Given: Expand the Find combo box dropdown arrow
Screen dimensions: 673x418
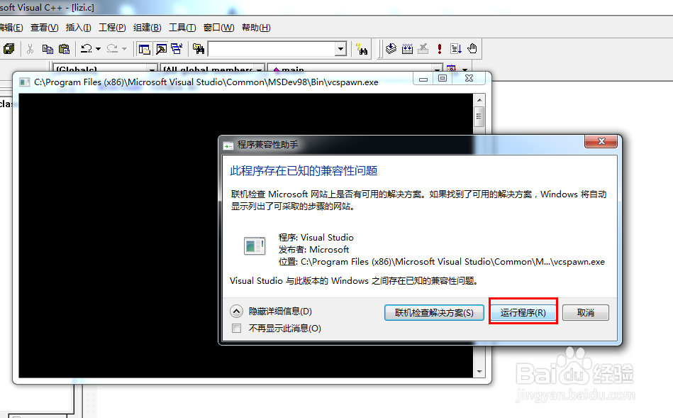Looking at the screenshot, I should click(341, 49).
